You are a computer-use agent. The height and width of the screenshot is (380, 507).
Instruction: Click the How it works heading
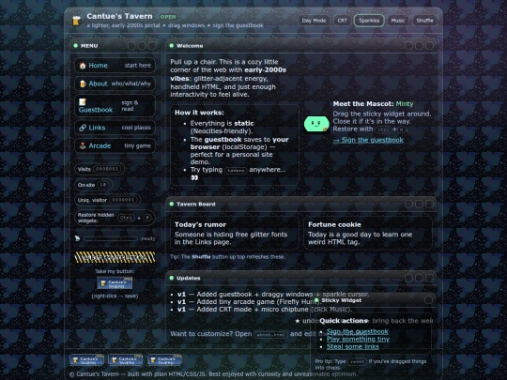point(199,113)
